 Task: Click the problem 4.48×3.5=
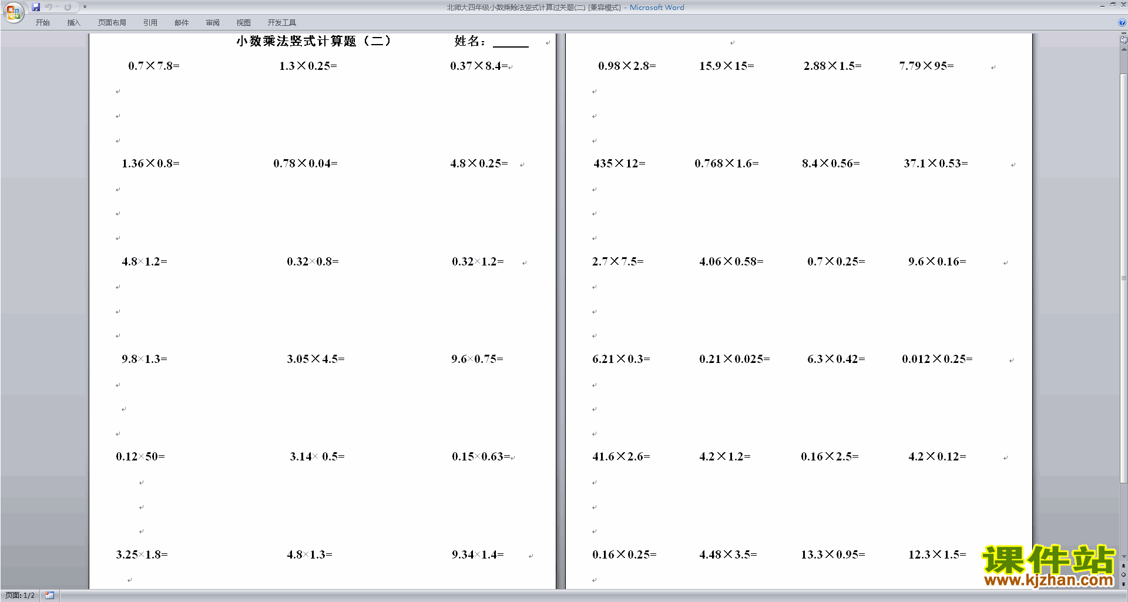(x=728, y=554)
